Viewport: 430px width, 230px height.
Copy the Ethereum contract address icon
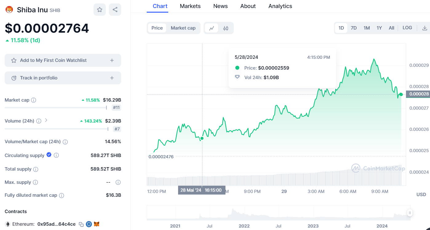point(81,224)
